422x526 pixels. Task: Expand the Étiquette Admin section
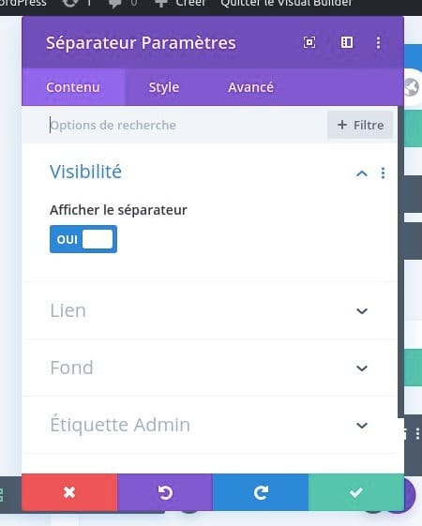pyautogui.click(x=210, y=425)
